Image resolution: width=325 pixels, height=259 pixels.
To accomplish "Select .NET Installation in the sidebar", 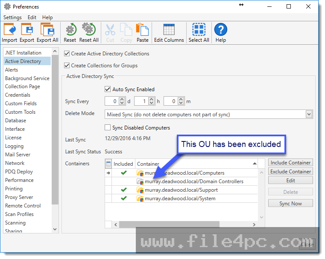I will 23,53.
